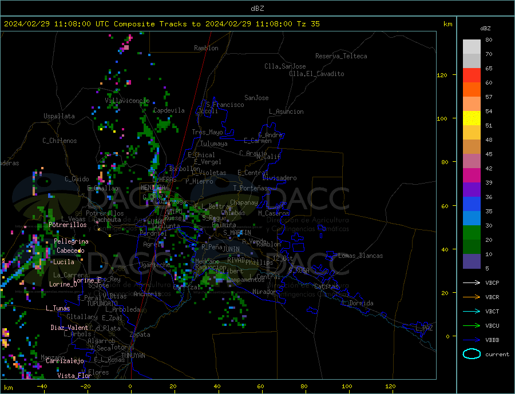The image size is (515, 394).
Task: Click the Villavicencio place label
Action: (x=127, y=101)
